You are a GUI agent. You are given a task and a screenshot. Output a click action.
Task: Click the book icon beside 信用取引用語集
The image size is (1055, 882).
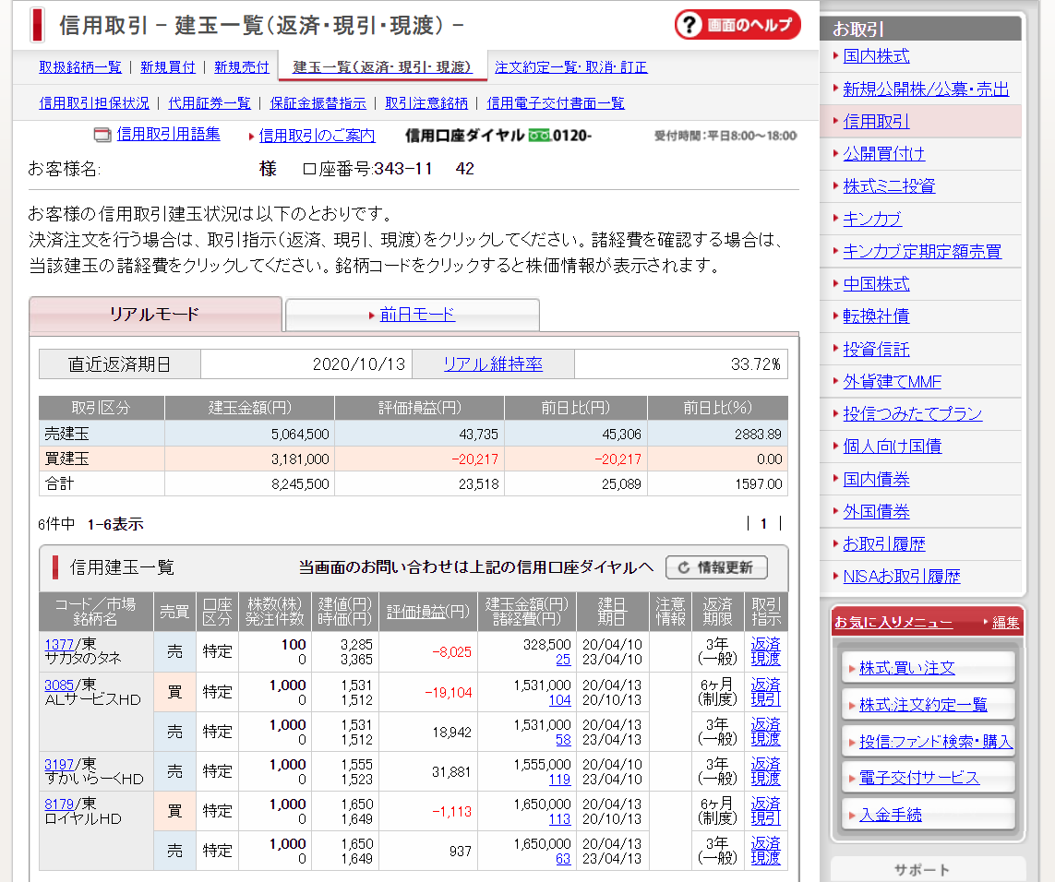(x=102, y=135)
